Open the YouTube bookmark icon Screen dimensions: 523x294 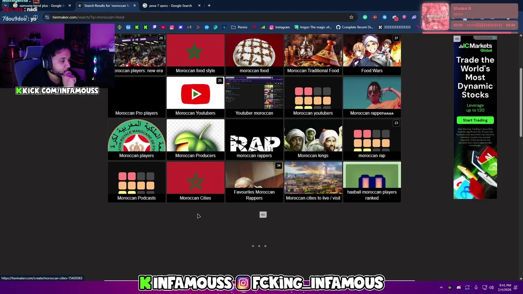point(163,27)
